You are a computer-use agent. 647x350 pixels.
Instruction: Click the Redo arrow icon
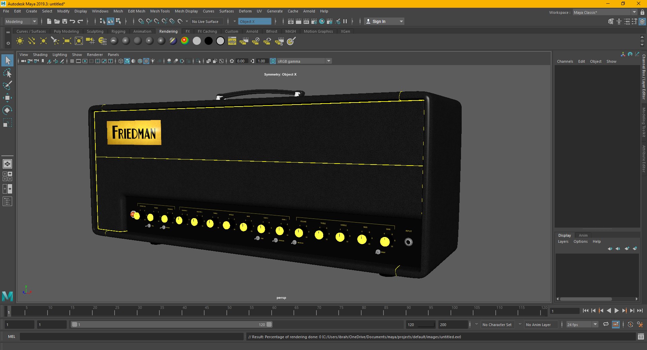pos(80,21)
